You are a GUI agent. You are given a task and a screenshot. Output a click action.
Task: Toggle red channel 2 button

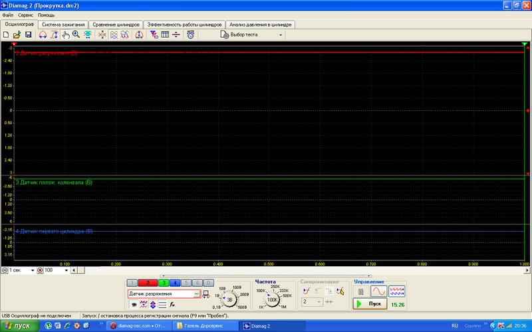(148, 283)
